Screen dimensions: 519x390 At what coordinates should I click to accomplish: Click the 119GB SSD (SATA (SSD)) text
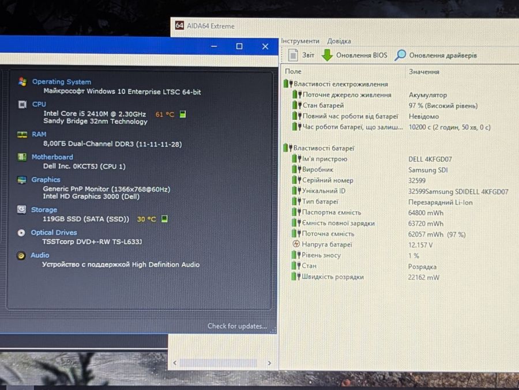click(x=86, y=219)
